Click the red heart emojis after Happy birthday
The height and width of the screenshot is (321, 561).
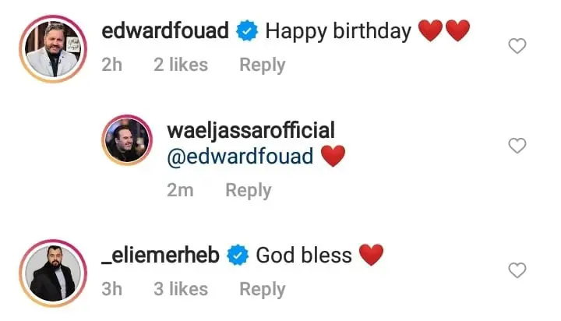point(444,30)
